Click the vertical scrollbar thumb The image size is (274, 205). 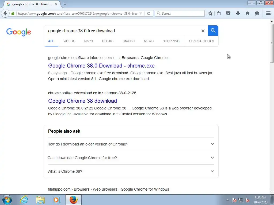(x=272, y=43)
